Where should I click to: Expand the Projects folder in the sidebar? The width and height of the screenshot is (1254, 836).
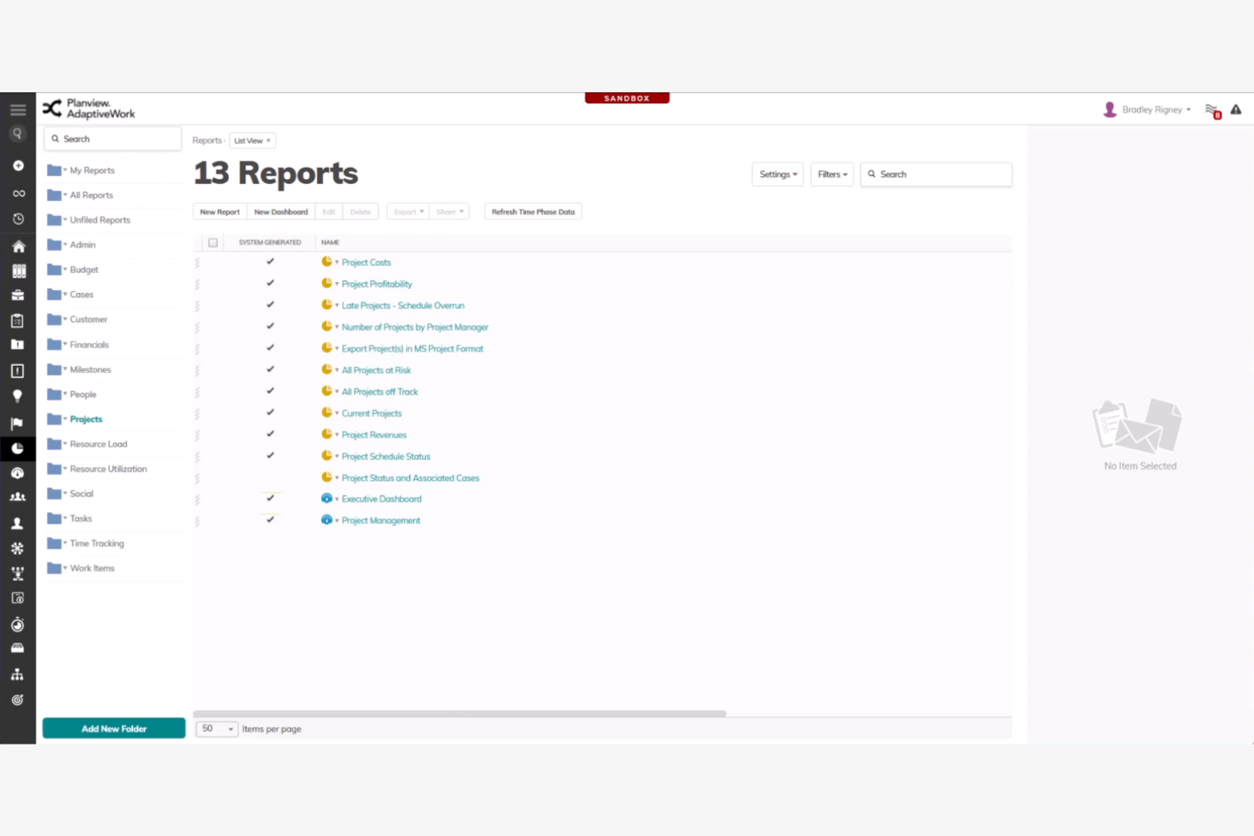tap(64, 418)
